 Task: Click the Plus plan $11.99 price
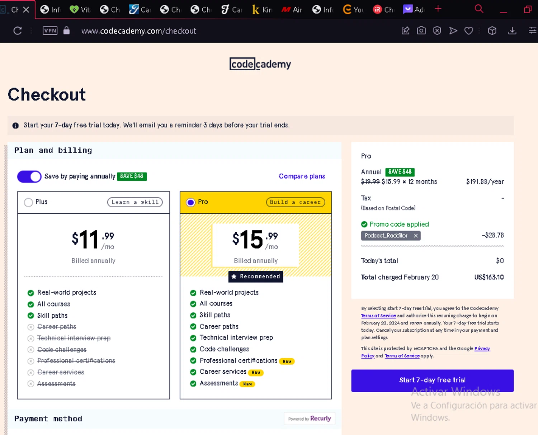[x=93, y=240]
